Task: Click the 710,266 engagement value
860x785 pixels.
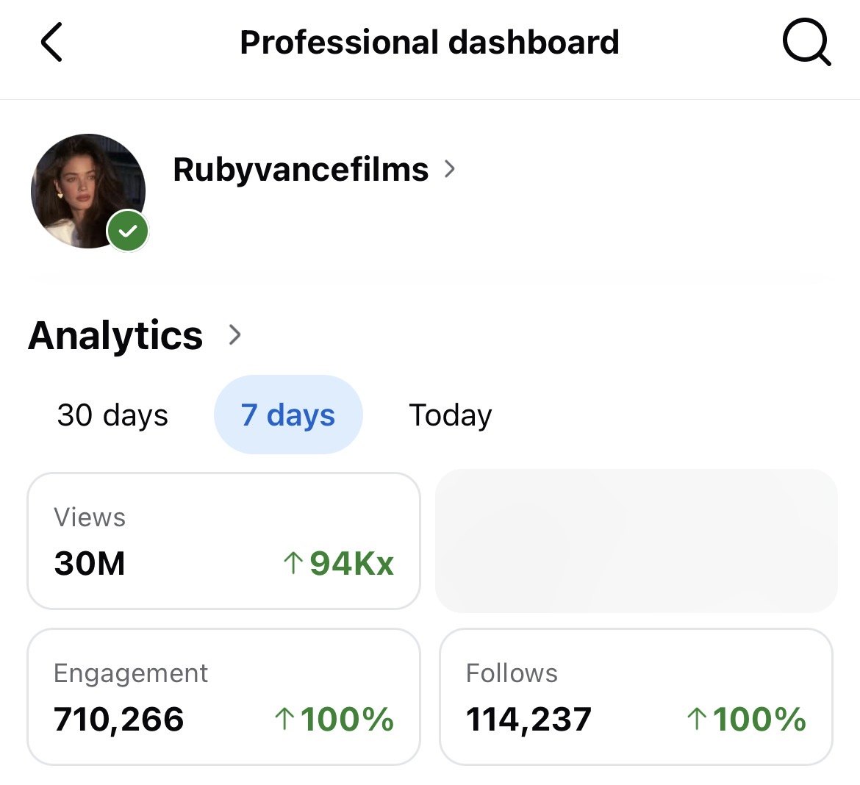Action: pos(119,719)
